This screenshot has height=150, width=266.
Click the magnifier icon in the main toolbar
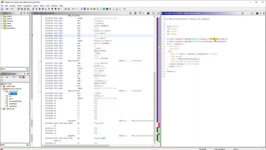[98, 9]
